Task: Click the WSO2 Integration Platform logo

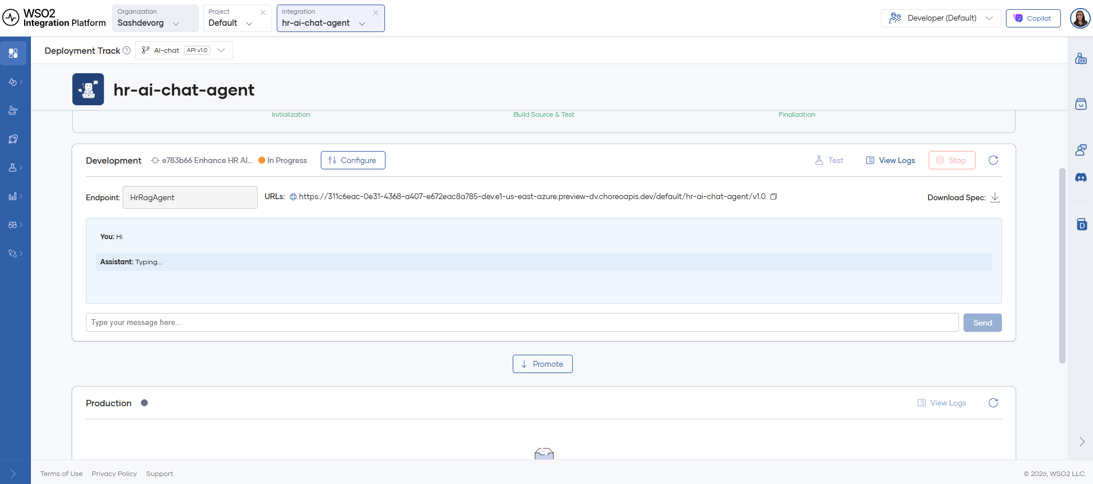Action: click(54, 18)
